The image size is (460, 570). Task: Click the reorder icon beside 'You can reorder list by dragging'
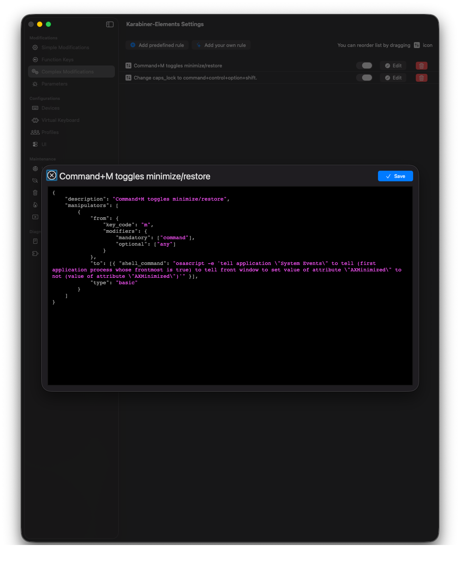(x=417, y=45)
